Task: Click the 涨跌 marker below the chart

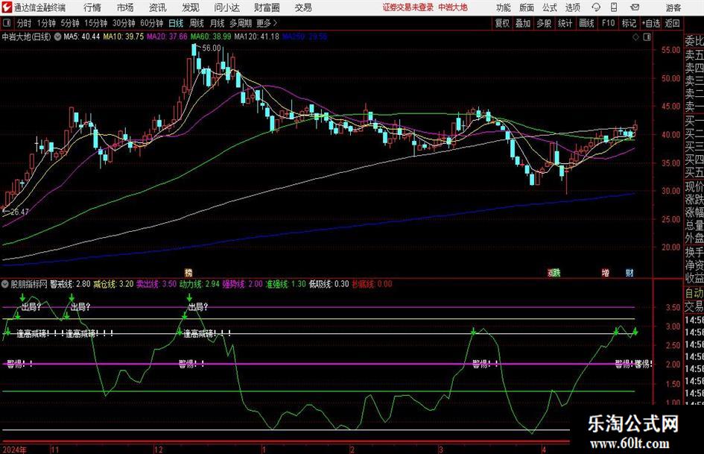Action: click(554, 272)
